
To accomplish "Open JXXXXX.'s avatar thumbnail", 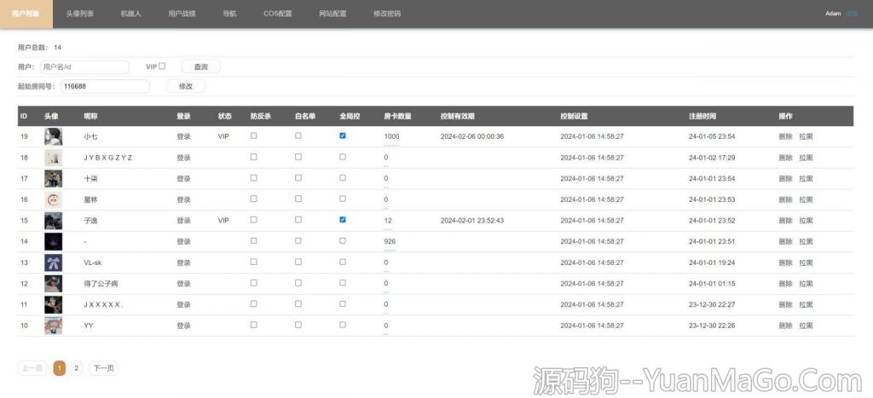I will point(54,304).
